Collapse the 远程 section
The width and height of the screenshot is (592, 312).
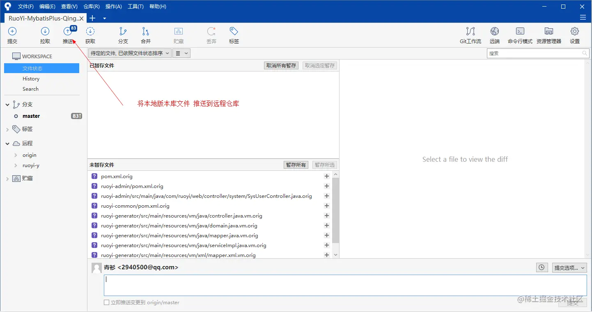pyautogui.click(x=7, y=144)
